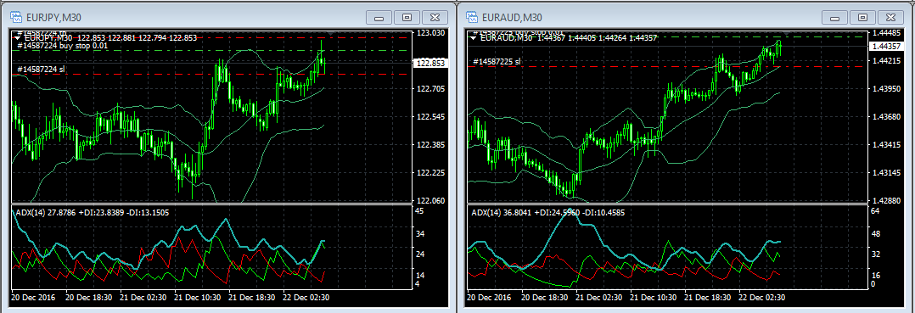This screenshot has width=915, height=313.
Task: Close the EURAUD,M30 chart window
Action: [x=890, y=18]
